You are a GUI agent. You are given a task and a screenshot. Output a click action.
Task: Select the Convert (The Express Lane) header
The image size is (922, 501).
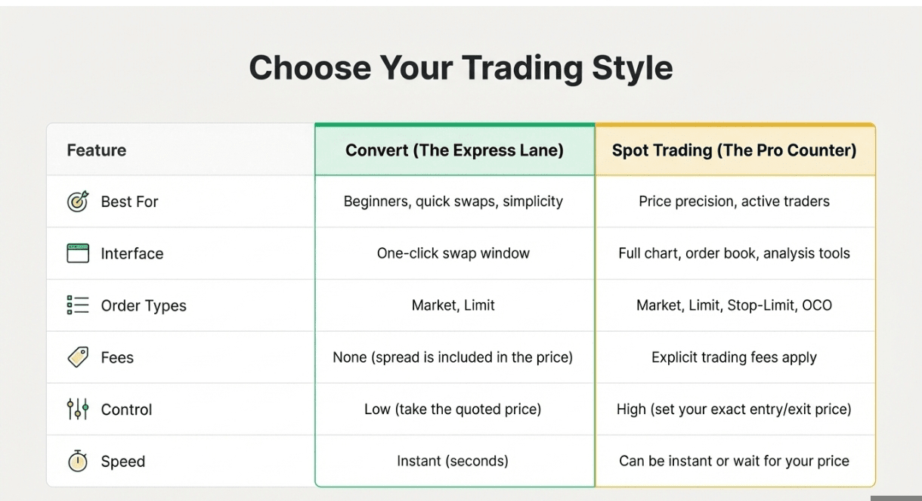pos(454,150)
